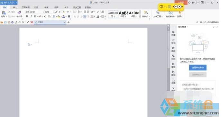Toggle distributed alignment
This screenshot has height=117, width=222.
coord(88,16)
